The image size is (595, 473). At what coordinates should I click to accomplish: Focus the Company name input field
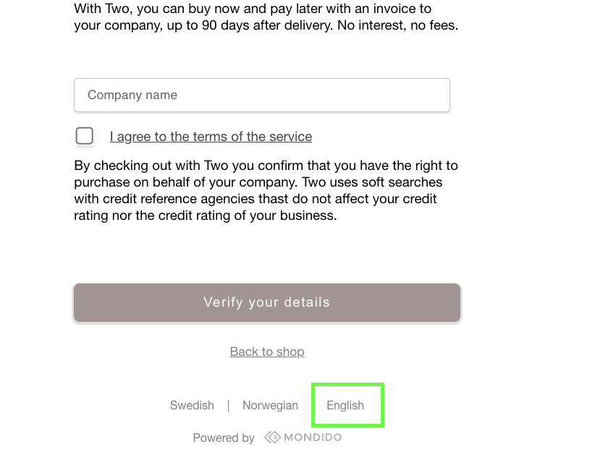(x=262, y=95)
